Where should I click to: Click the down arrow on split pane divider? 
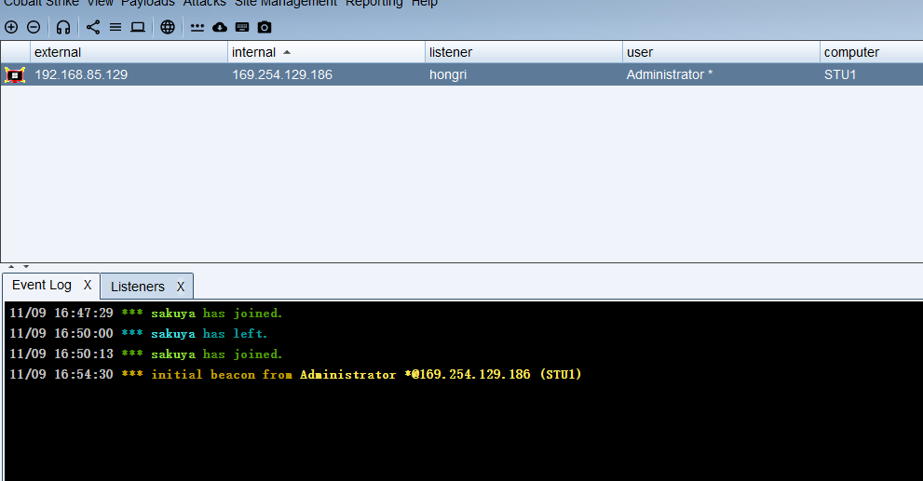26,266
